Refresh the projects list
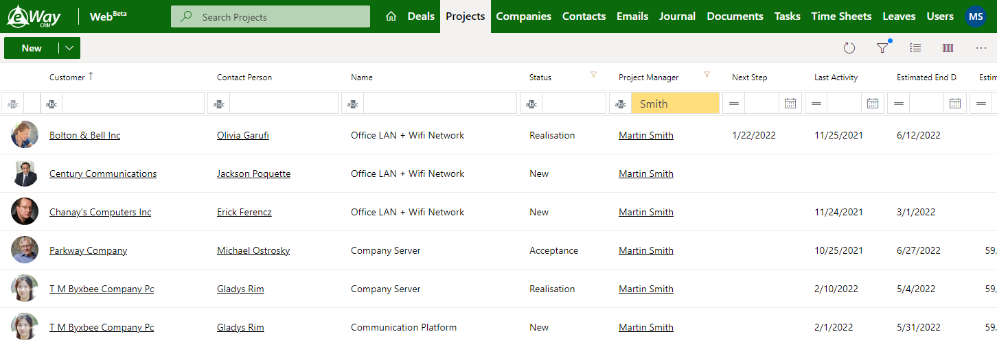The image size is (997, 358). click(x=849, y=48)
